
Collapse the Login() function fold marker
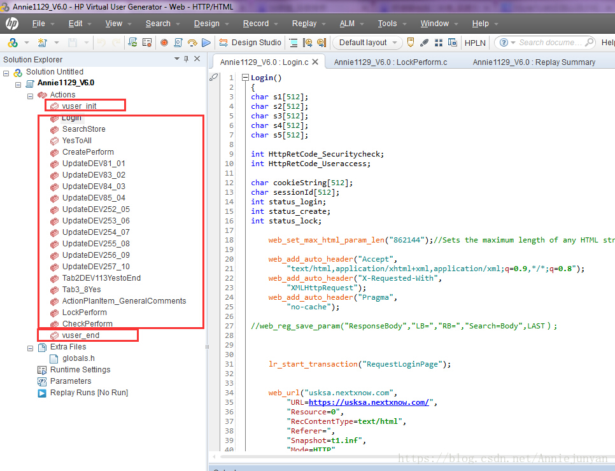(x=246, y=78)
